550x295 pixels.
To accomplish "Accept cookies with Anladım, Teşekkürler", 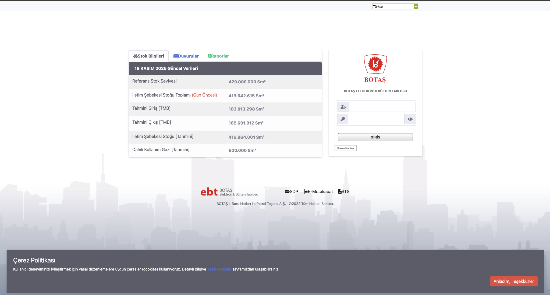I will click(x=513, y=281).
